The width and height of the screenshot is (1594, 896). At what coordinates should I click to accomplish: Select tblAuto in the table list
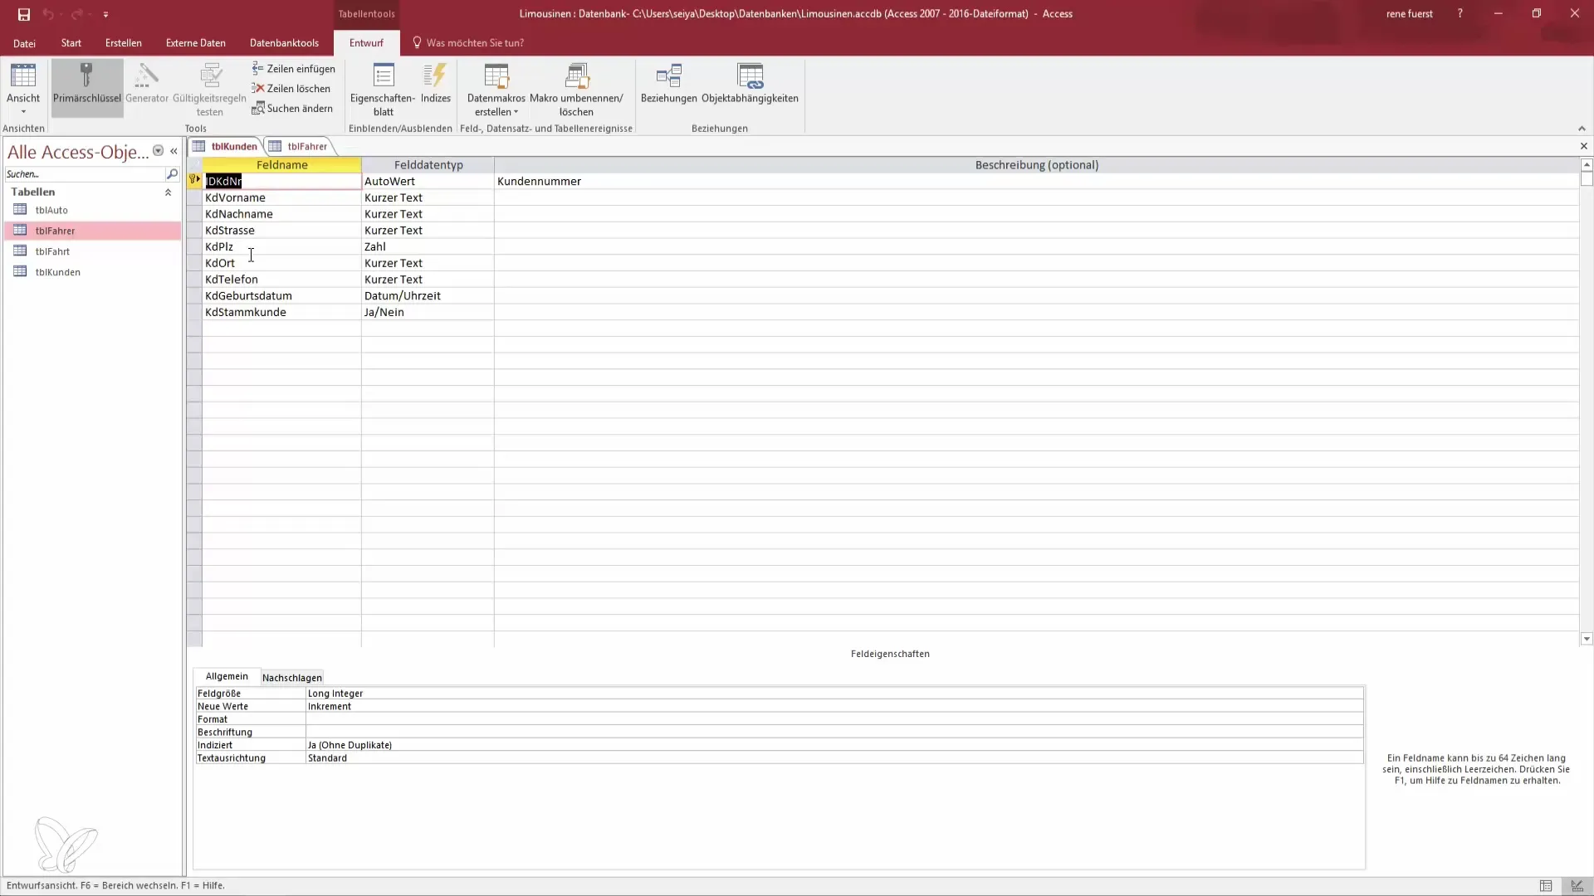[x=51, y=211]
